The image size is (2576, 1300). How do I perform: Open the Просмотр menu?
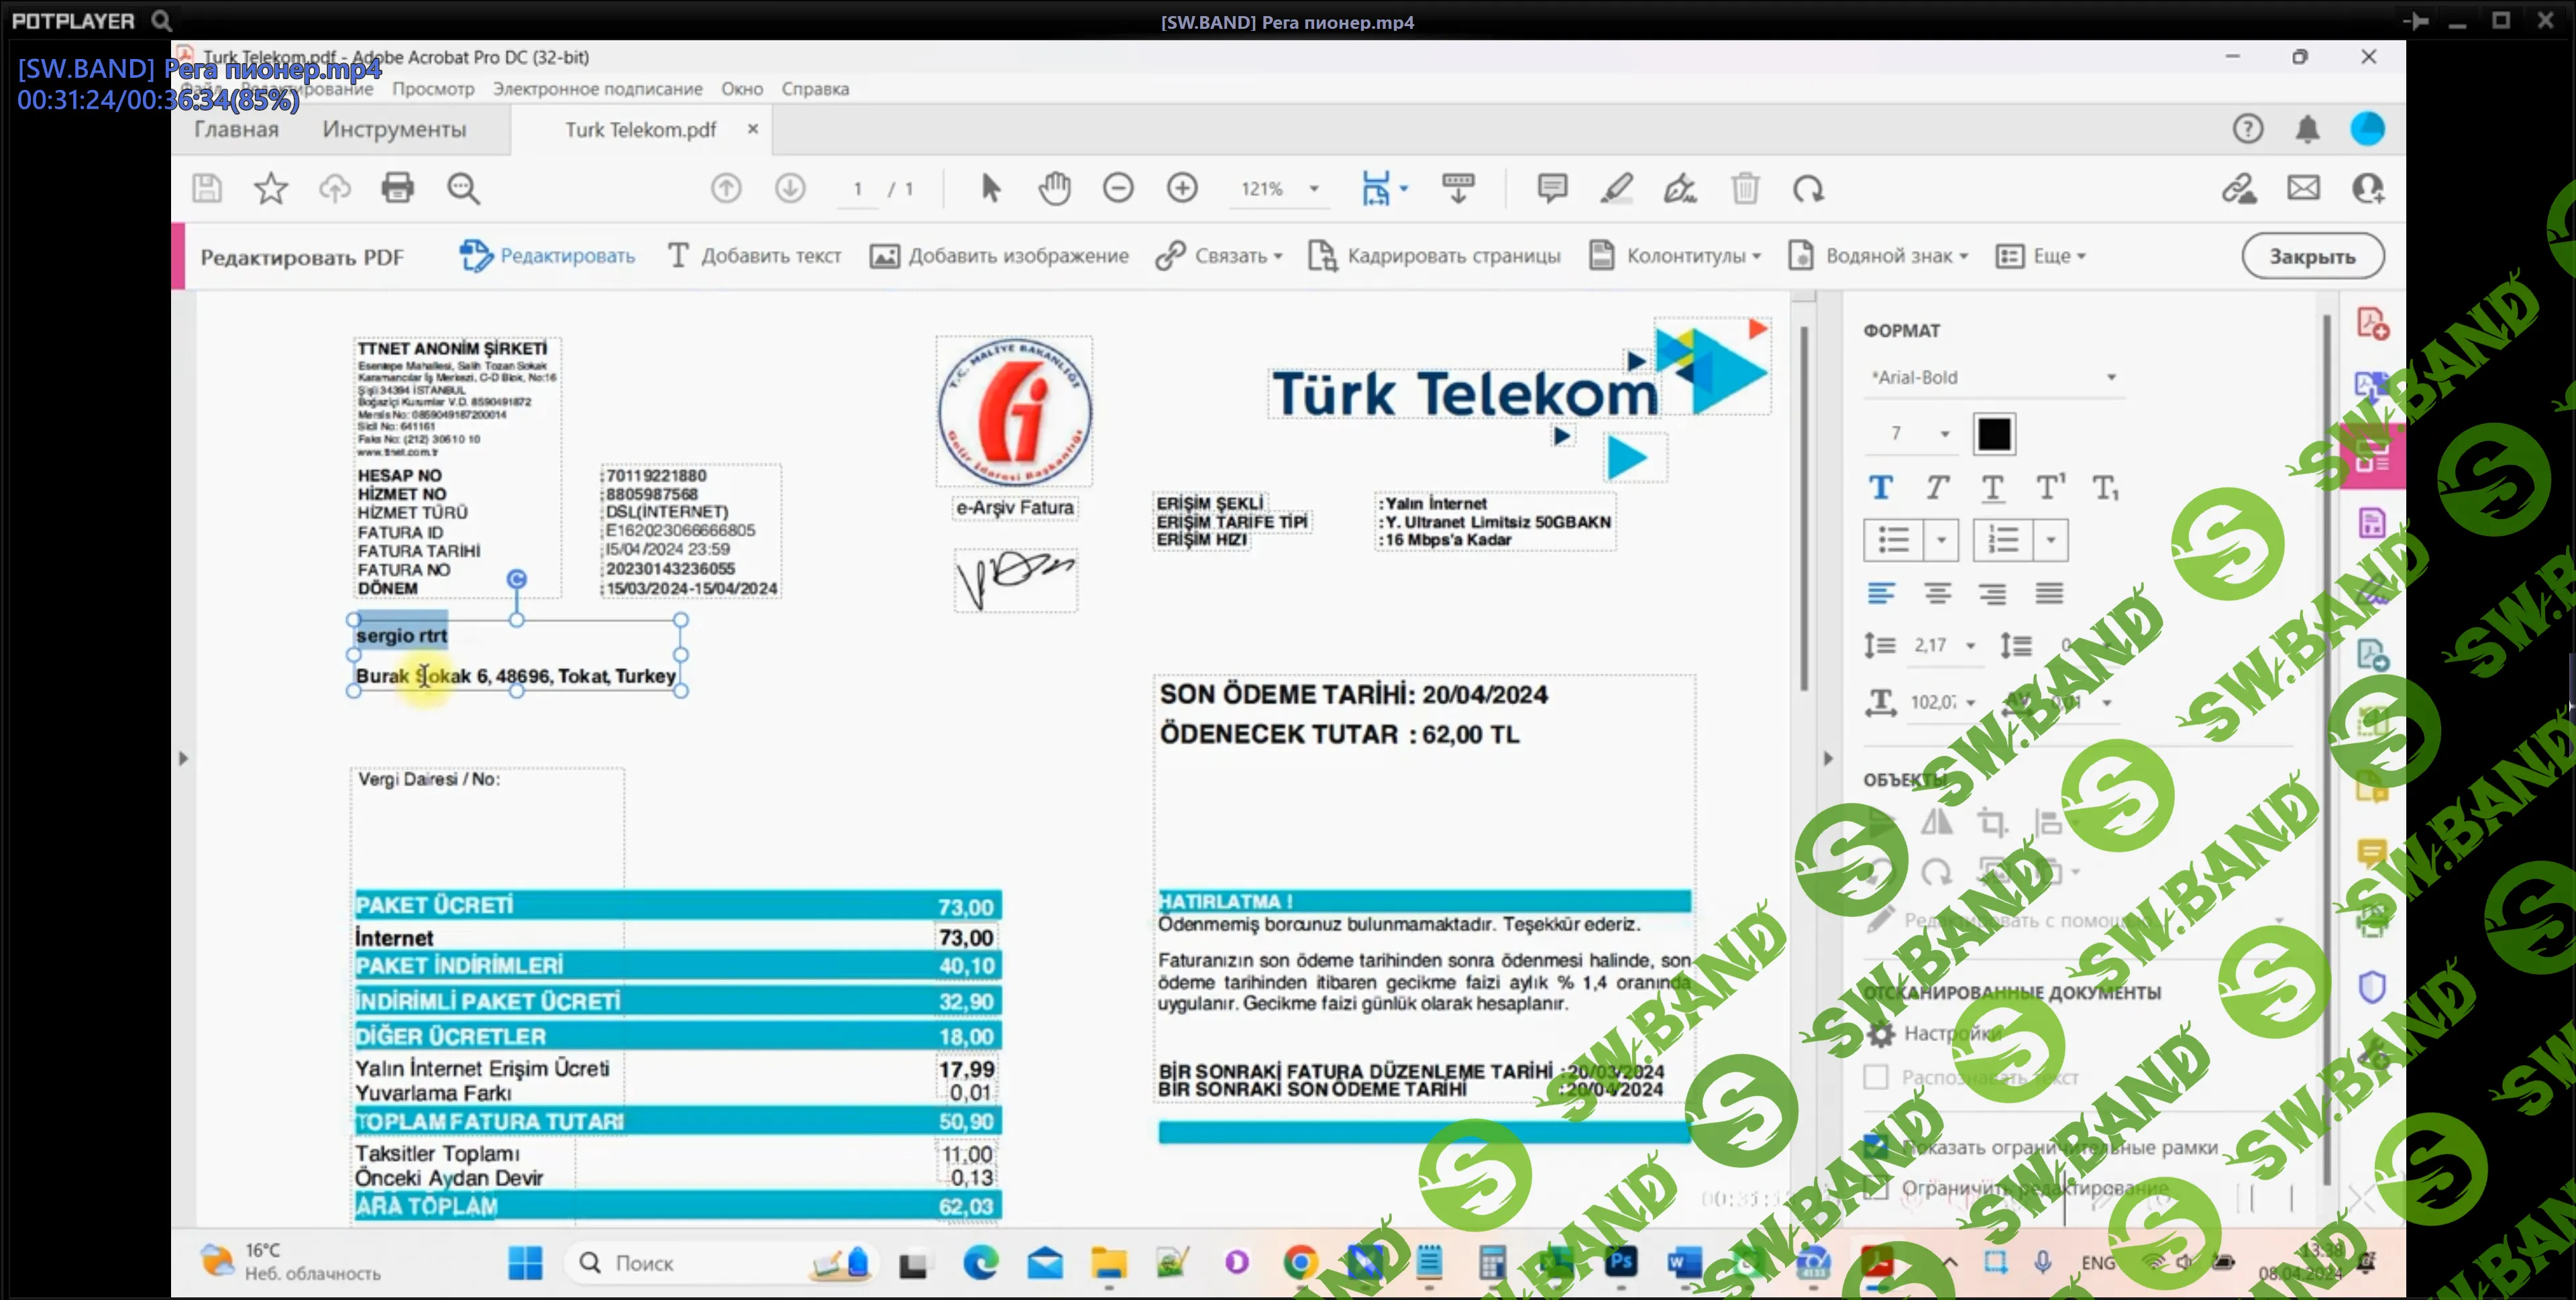point(433,89)
